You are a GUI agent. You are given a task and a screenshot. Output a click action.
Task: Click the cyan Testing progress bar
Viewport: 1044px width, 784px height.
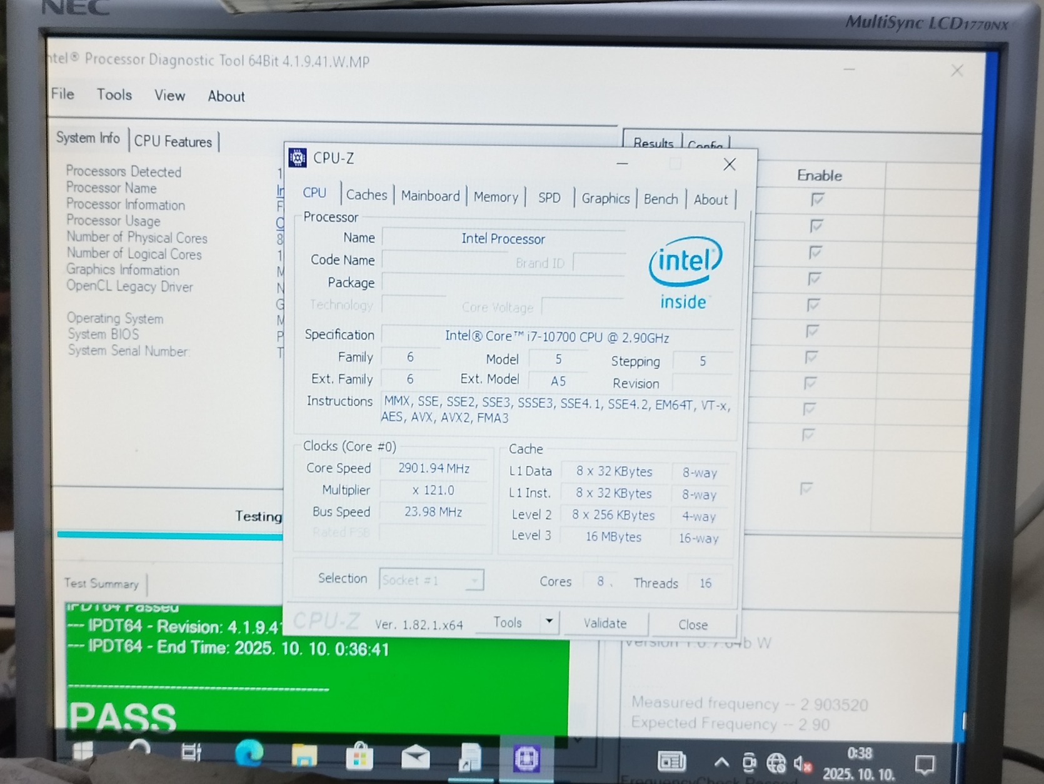click(169, 535)
